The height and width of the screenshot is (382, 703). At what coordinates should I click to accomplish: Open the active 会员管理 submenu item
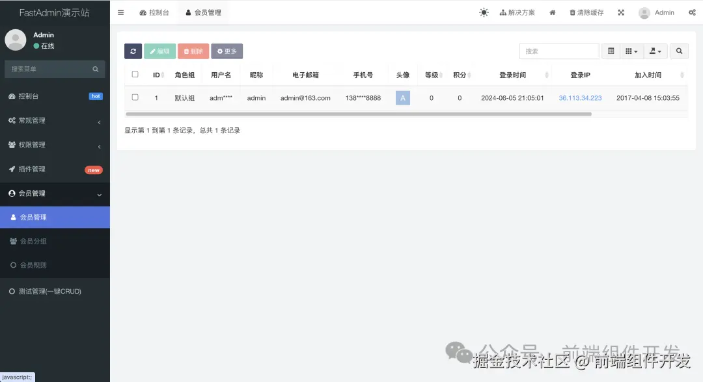point(55,217)
